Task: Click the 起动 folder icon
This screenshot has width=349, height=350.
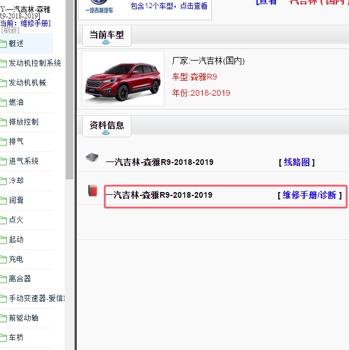Action: (3, 240)
